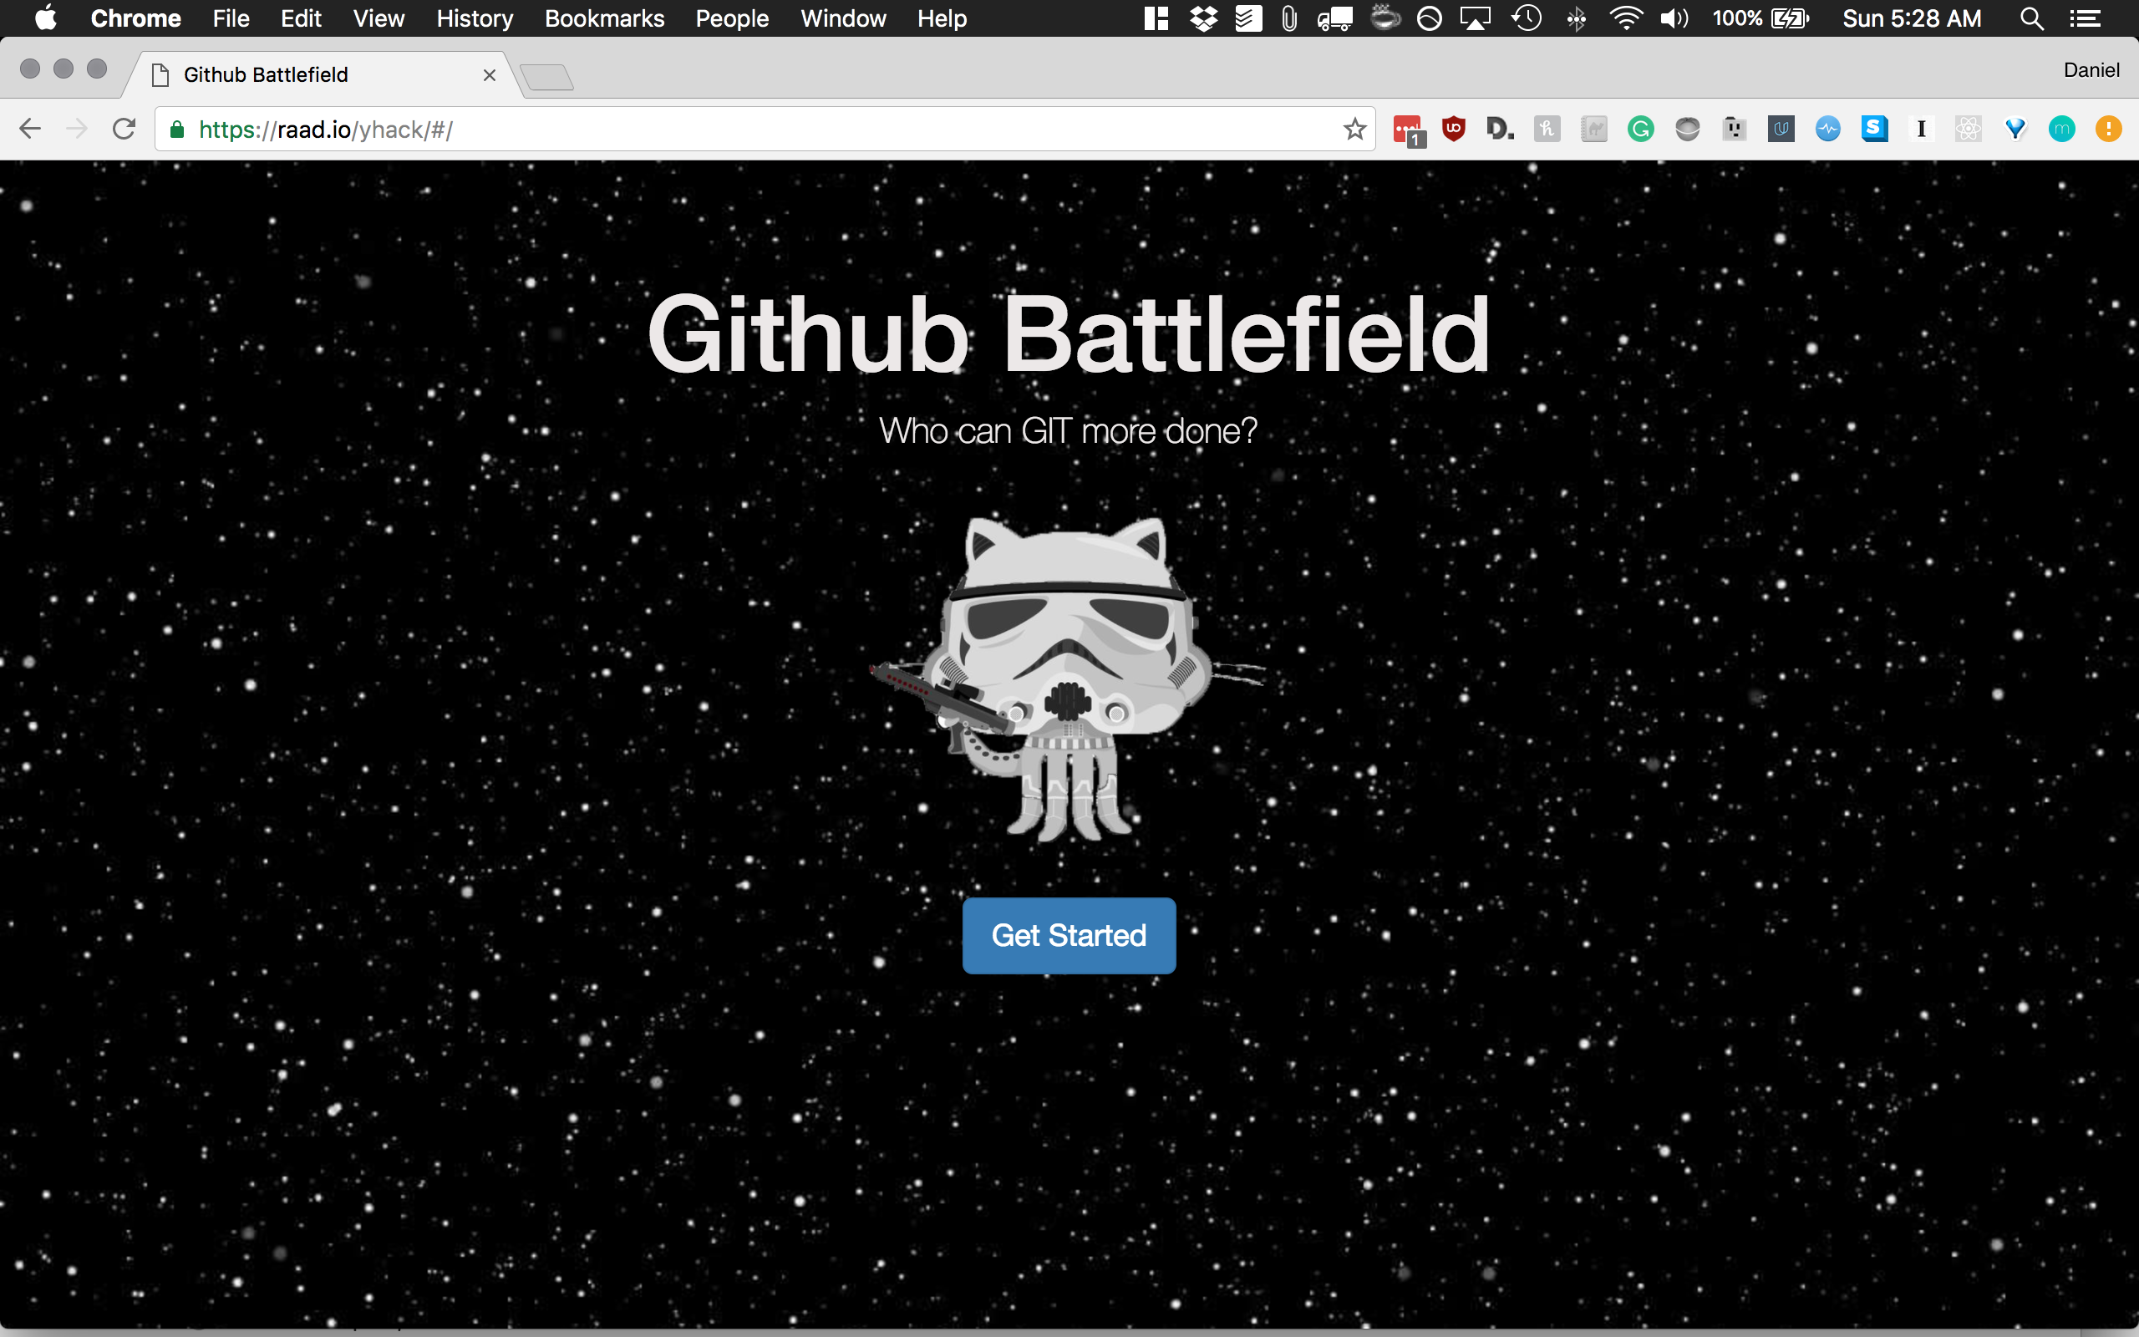Open the People menu in Chrome
2139x1337 pixels.
click(x=731, y=18)
